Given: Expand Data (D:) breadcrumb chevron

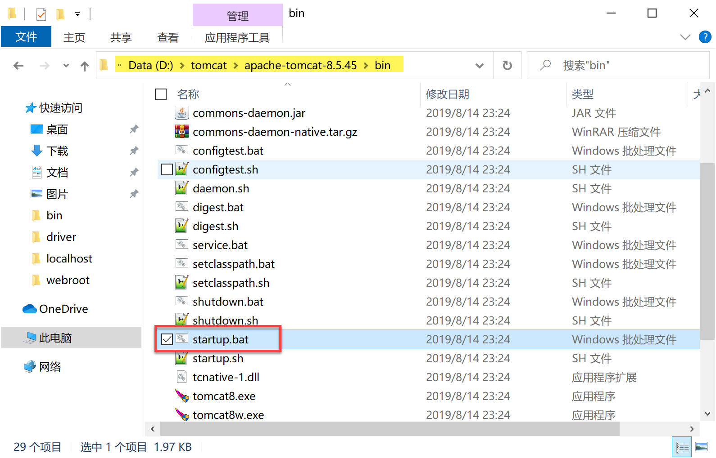Looking at the screenshot, I should point(182,66).
